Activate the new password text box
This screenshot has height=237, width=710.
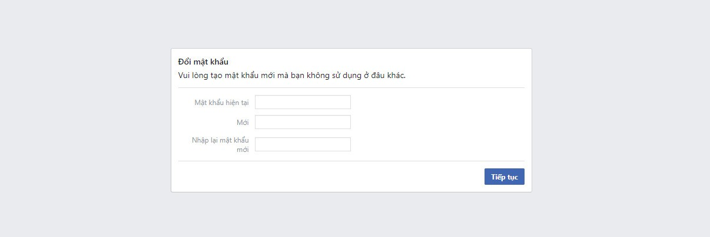pyautogui.click(x=303, y=122)
